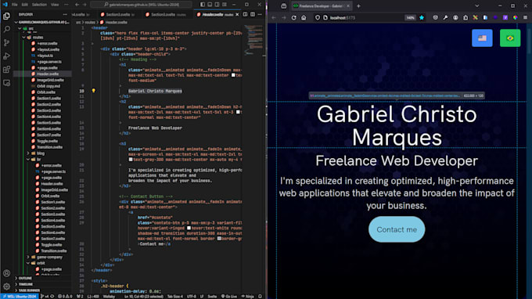Bookmark this page with the star icon

(x=422, y=18)
